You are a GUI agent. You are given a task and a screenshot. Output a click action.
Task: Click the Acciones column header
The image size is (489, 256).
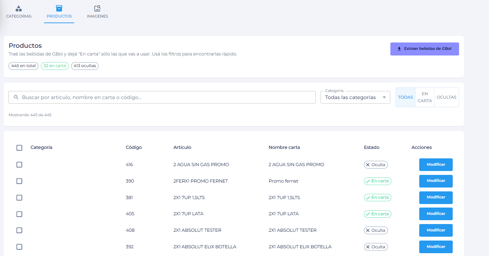coord(422,147)
